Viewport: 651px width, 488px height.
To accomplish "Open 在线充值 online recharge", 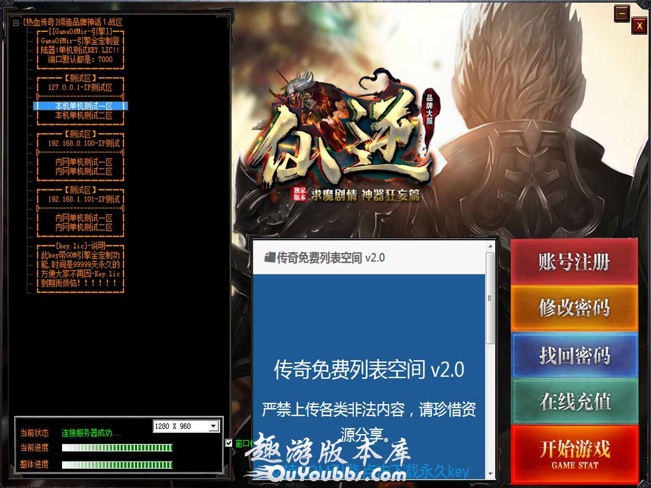I will click(x=574, y=402).
